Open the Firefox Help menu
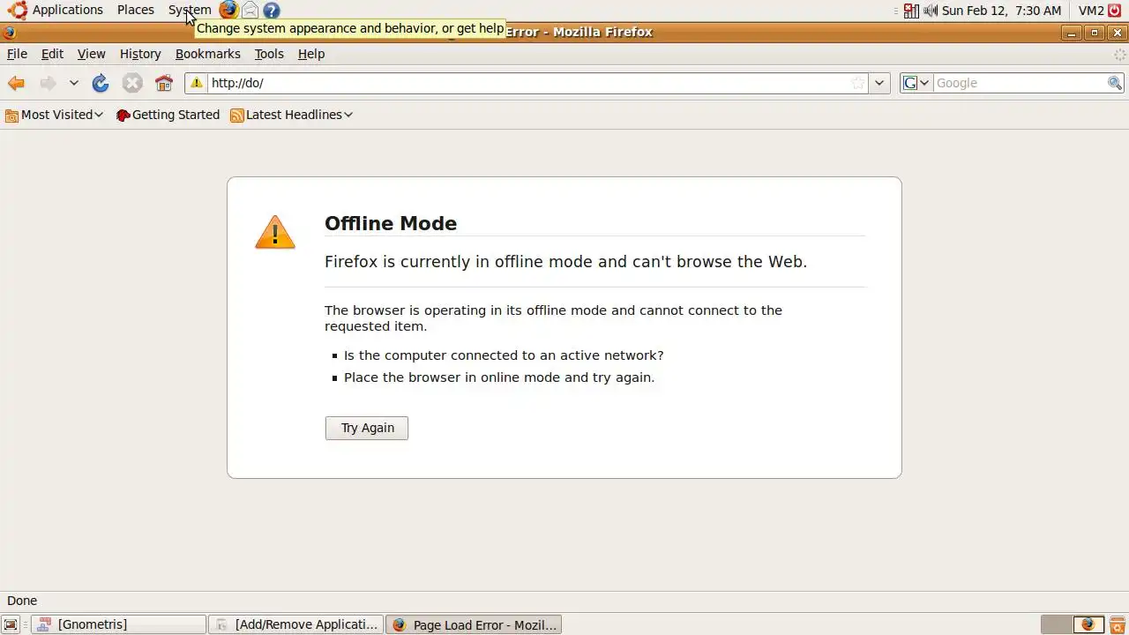 (x=311, y=54)
